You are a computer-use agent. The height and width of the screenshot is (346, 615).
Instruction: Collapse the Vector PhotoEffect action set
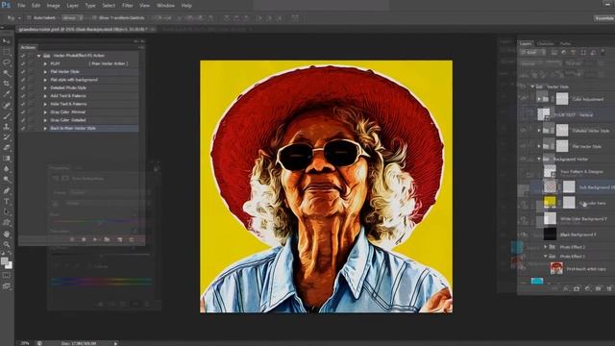[38, 56]
